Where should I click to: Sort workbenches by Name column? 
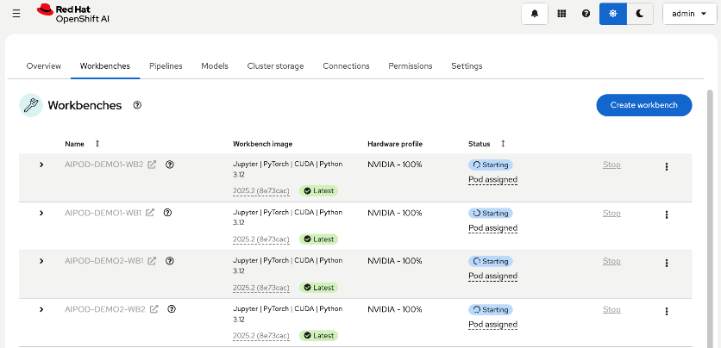tap(97, 144)
